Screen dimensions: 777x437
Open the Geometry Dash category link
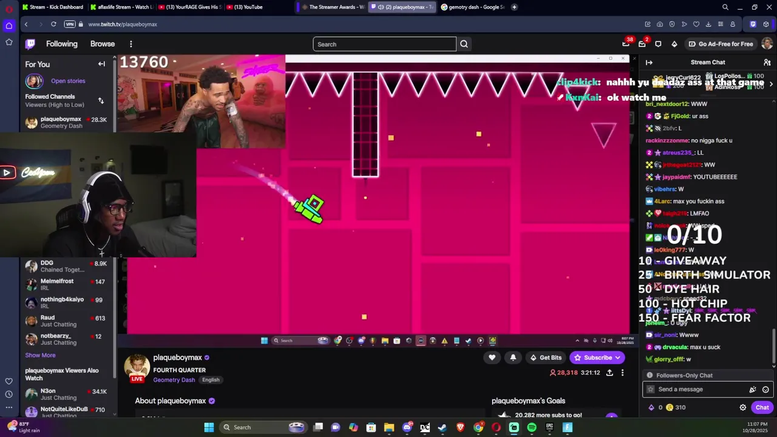pos(174,380)
